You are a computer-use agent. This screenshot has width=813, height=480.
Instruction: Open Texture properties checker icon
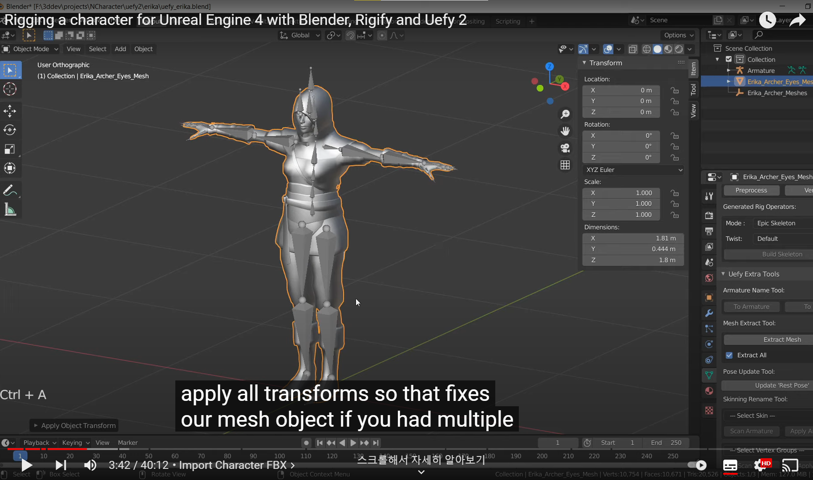709,410
